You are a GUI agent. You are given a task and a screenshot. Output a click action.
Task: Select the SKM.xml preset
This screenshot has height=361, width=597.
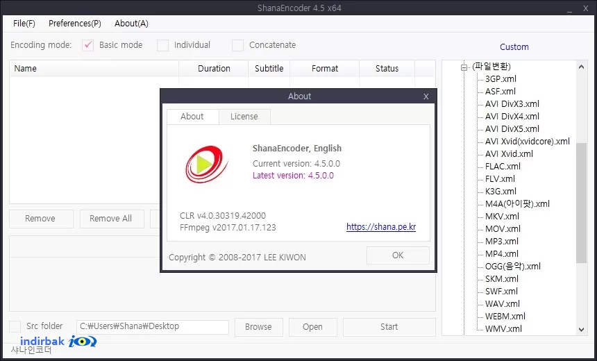pos(502,279)
